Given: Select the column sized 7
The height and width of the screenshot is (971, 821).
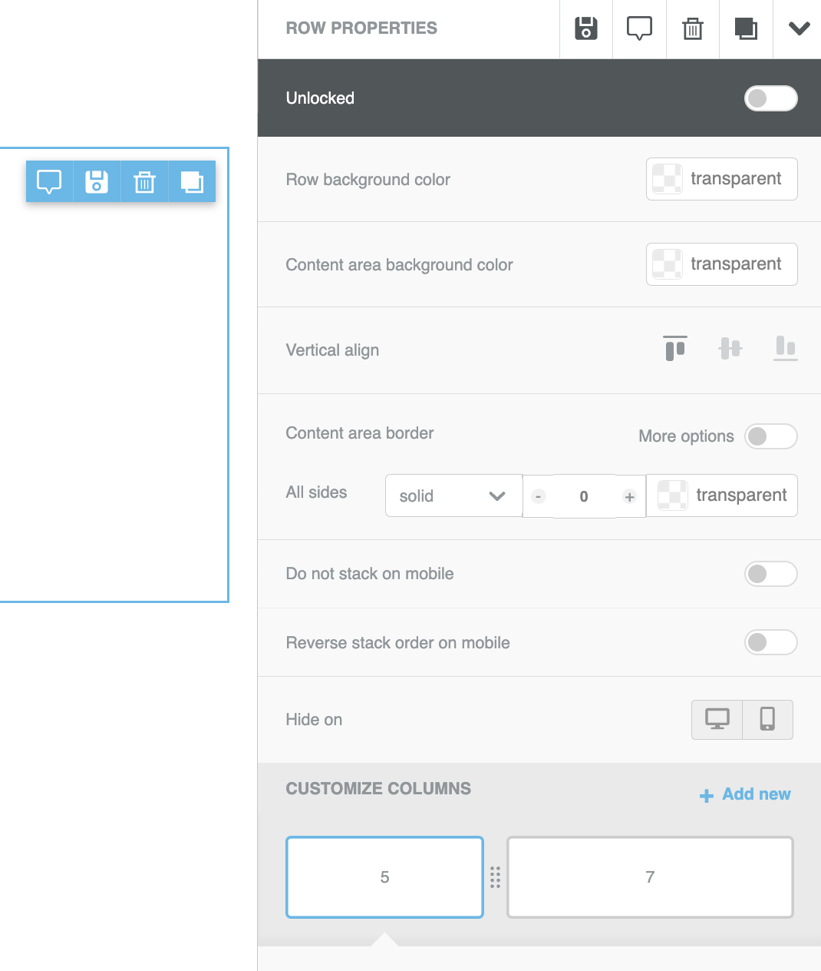Looking at the screenshot, I should point(650,877).
